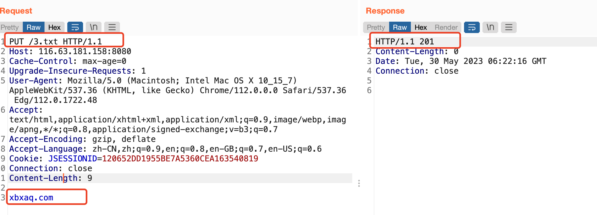Switch Request view to Pretty tab

pos(10,27)
